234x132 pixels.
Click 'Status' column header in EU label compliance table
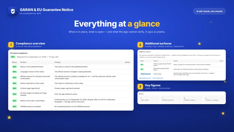(x=14, y=62)
